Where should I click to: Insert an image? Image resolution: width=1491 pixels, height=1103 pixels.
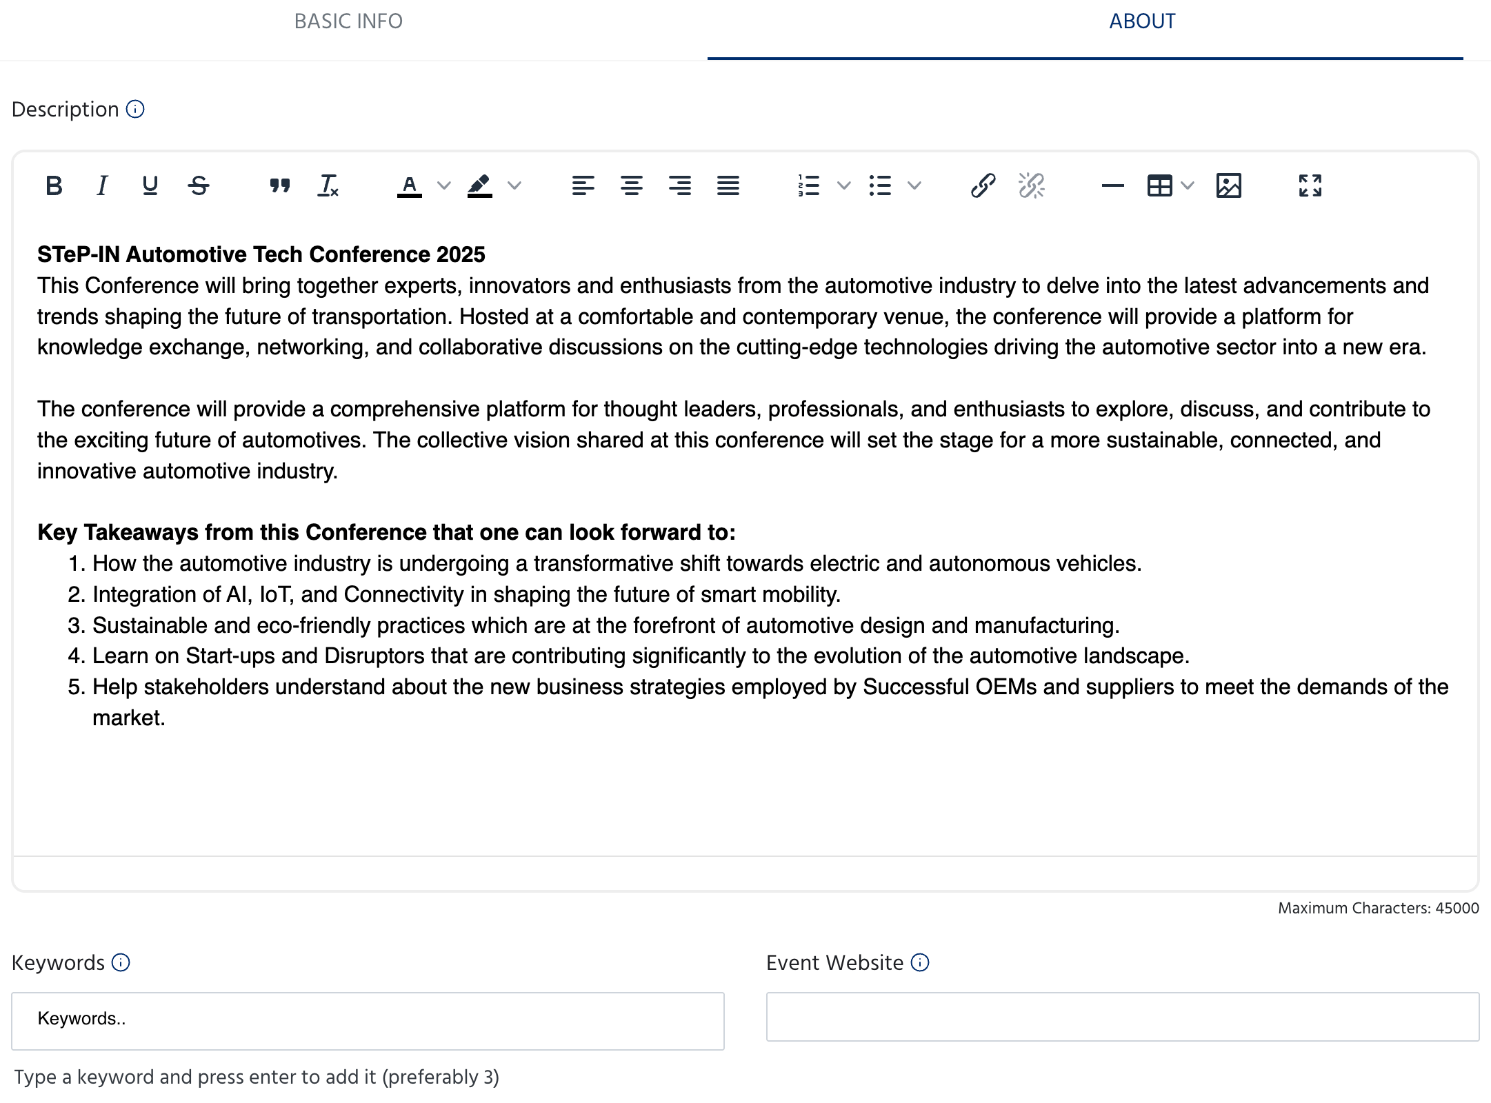(1228, 185)
